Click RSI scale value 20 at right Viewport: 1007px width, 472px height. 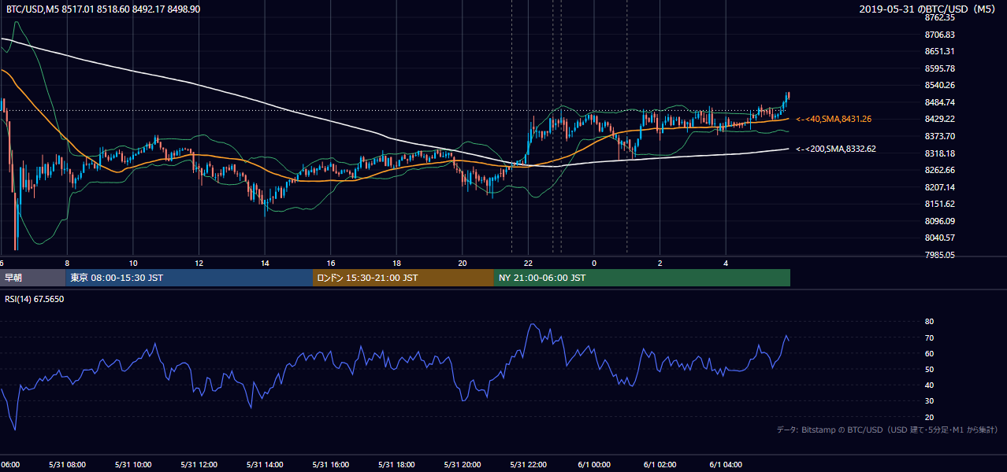[x=929, y=417]
